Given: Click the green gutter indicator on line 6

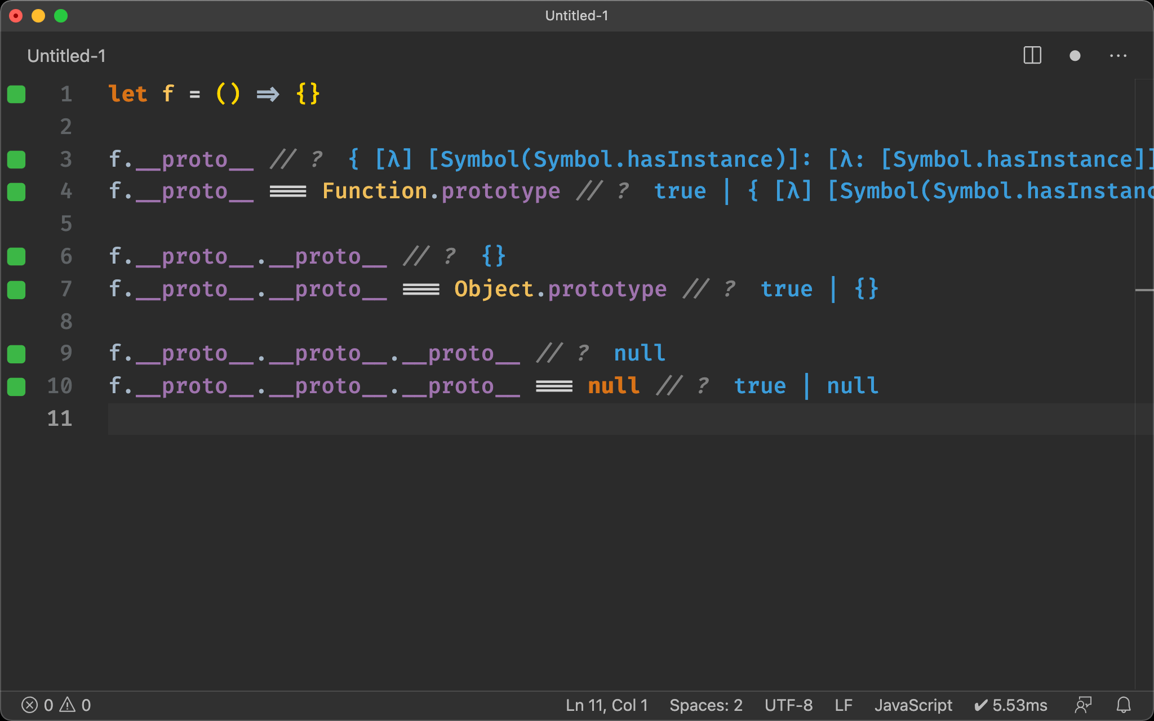Looking at the screenshot, I should (16, 257).
